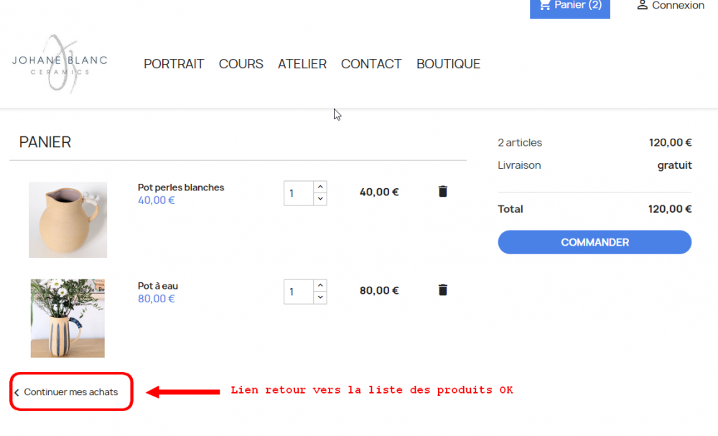This screenshot has height=436, width=718.
Task: Open the shopping cart icon in header
Action: click(x=544, y=5)
